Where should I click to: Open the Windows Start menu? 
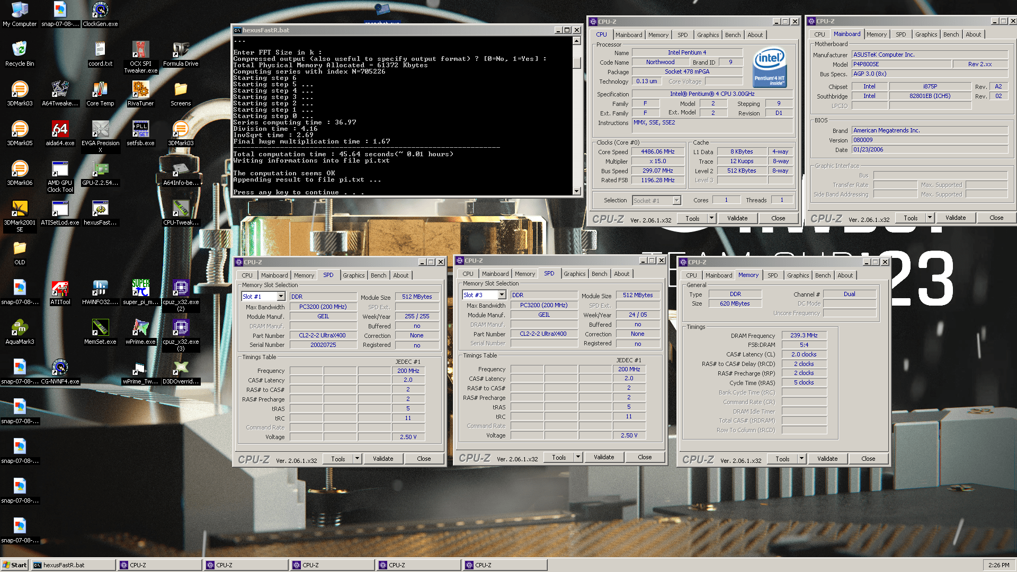15,565
